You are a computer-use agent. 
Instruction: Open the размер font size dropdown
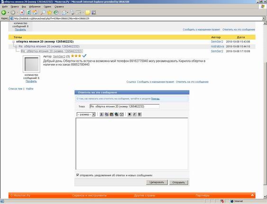click(x=86, y=115)
